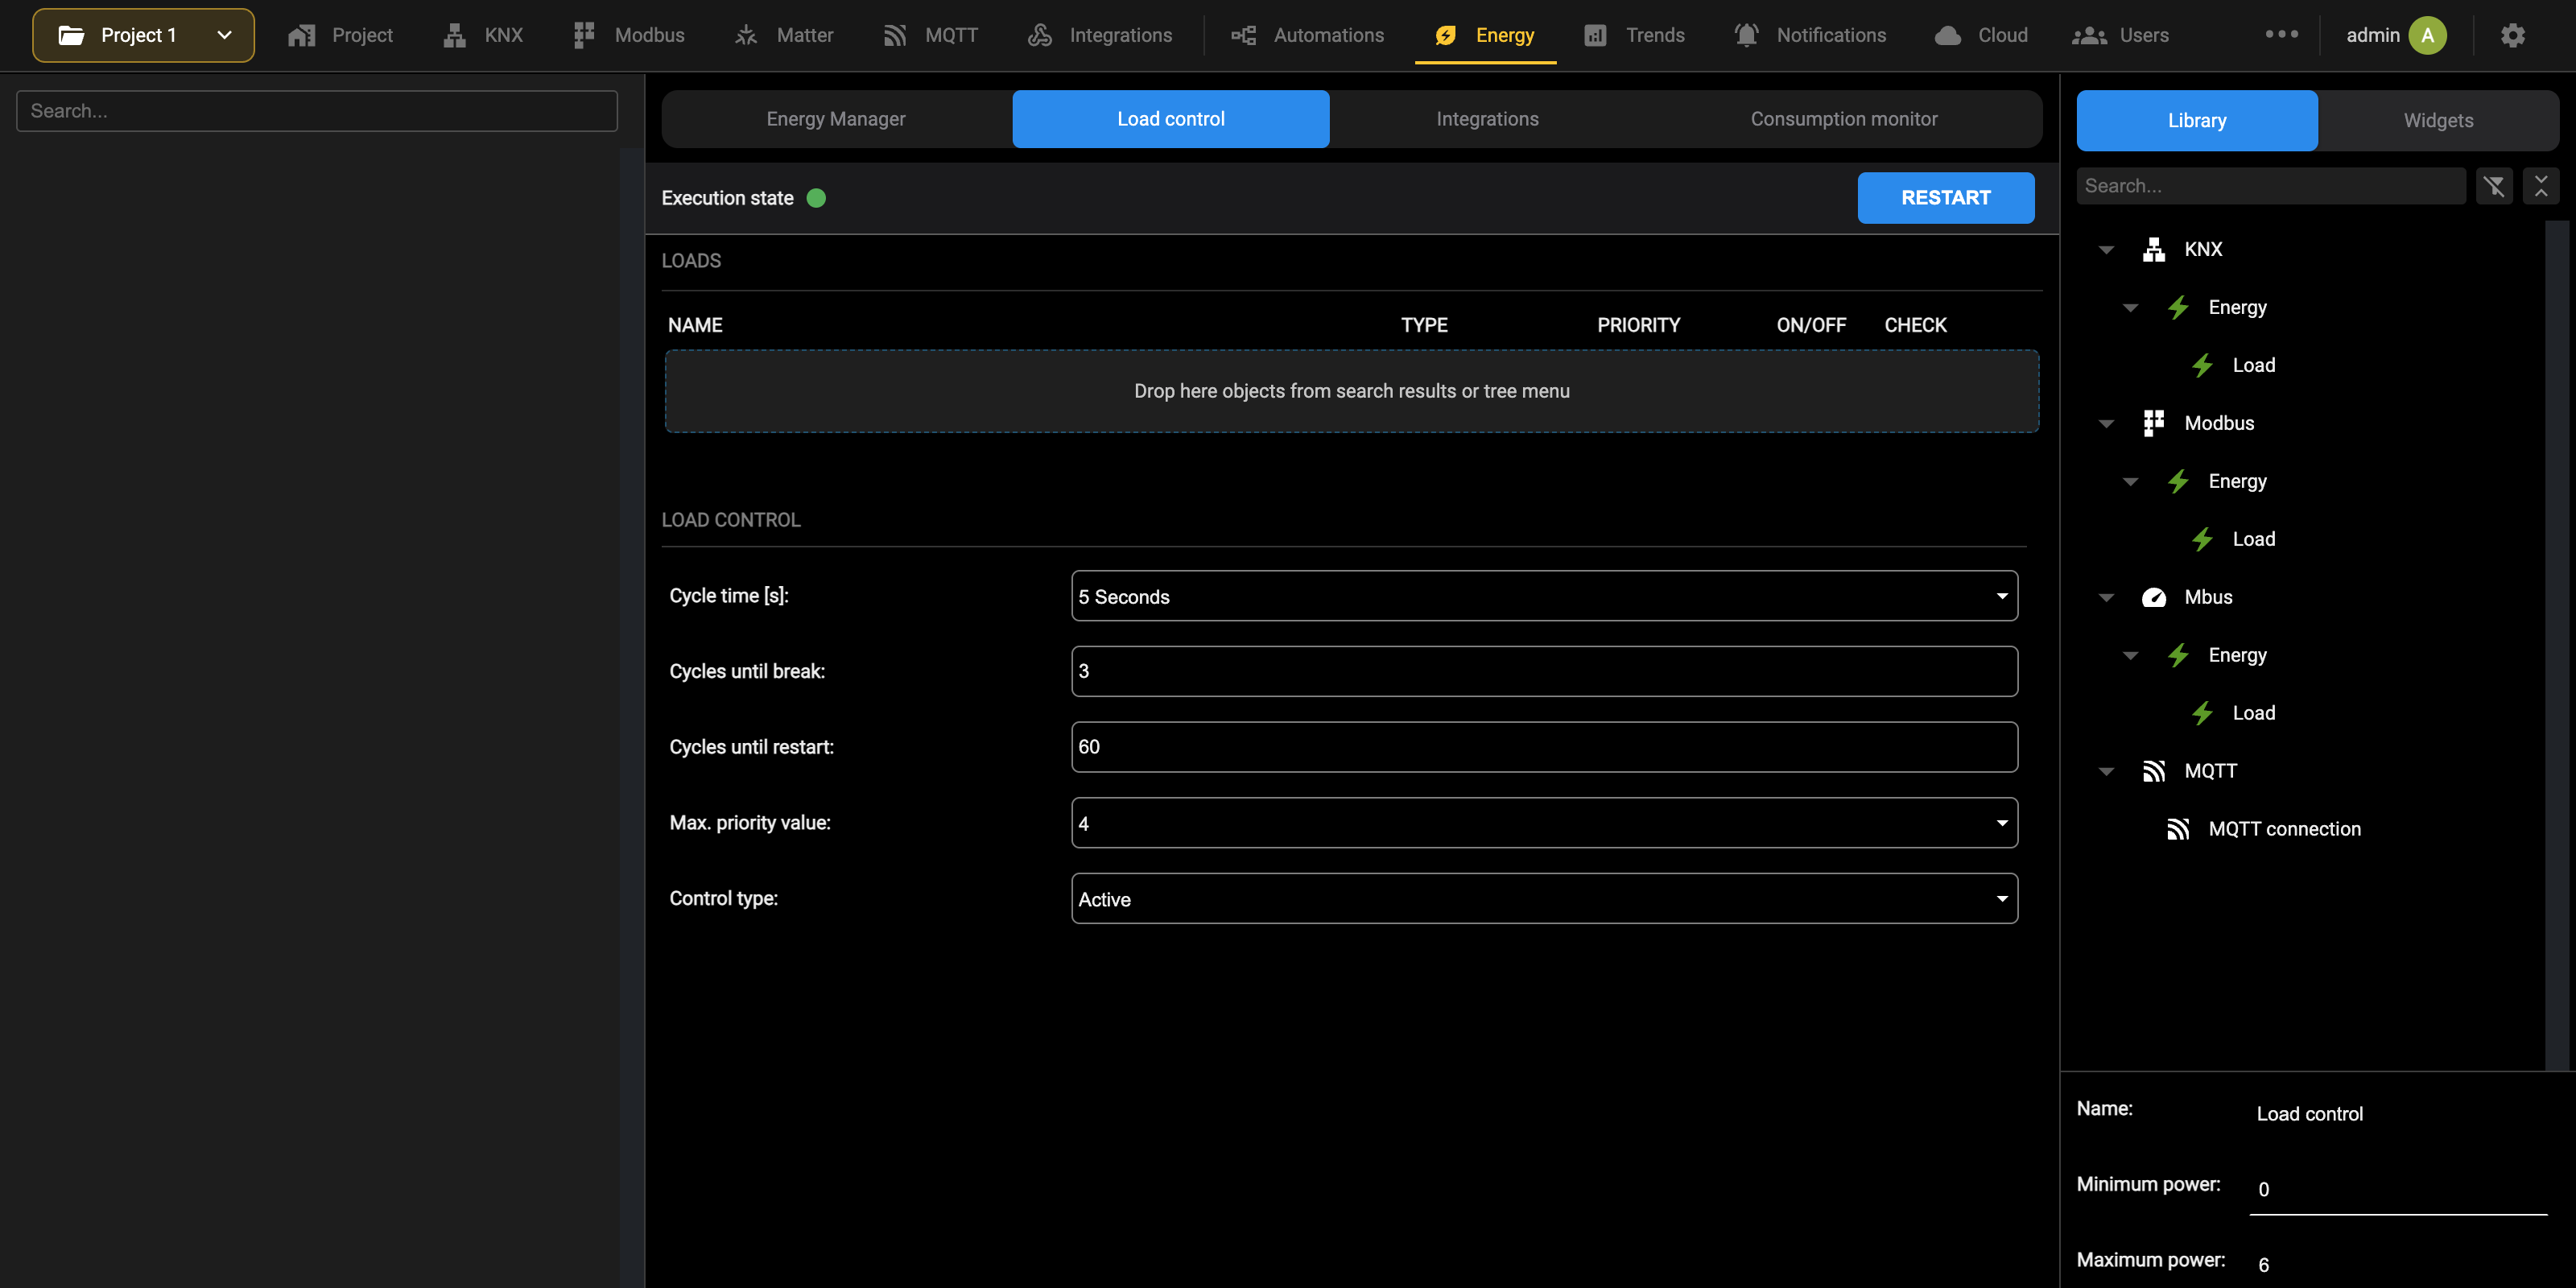Click the Matter menu item

(784, 35)
